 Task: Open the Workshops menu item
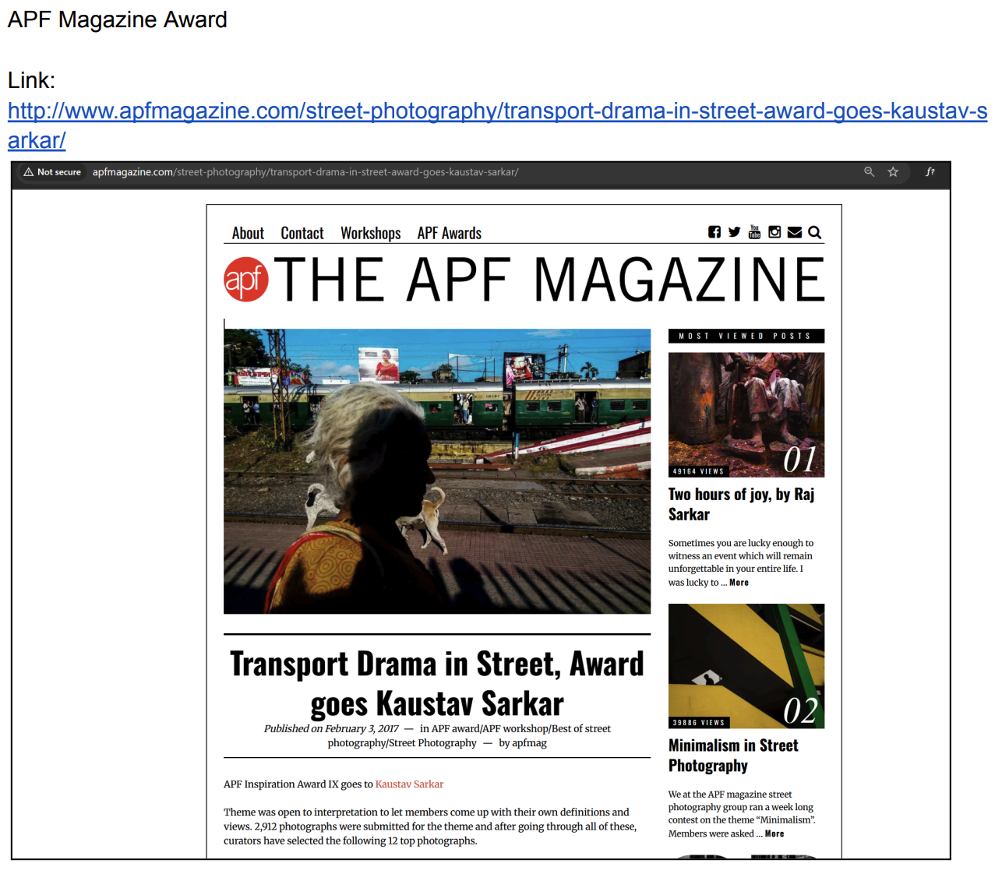coord(371,233)
